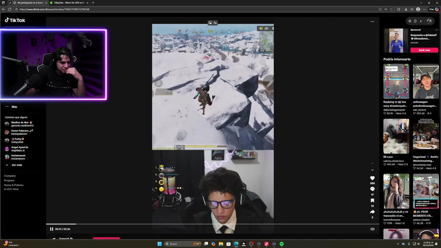Add this page to favorites with the star
This screenshot has width=441, height=248.
click(x=391, y=9)
